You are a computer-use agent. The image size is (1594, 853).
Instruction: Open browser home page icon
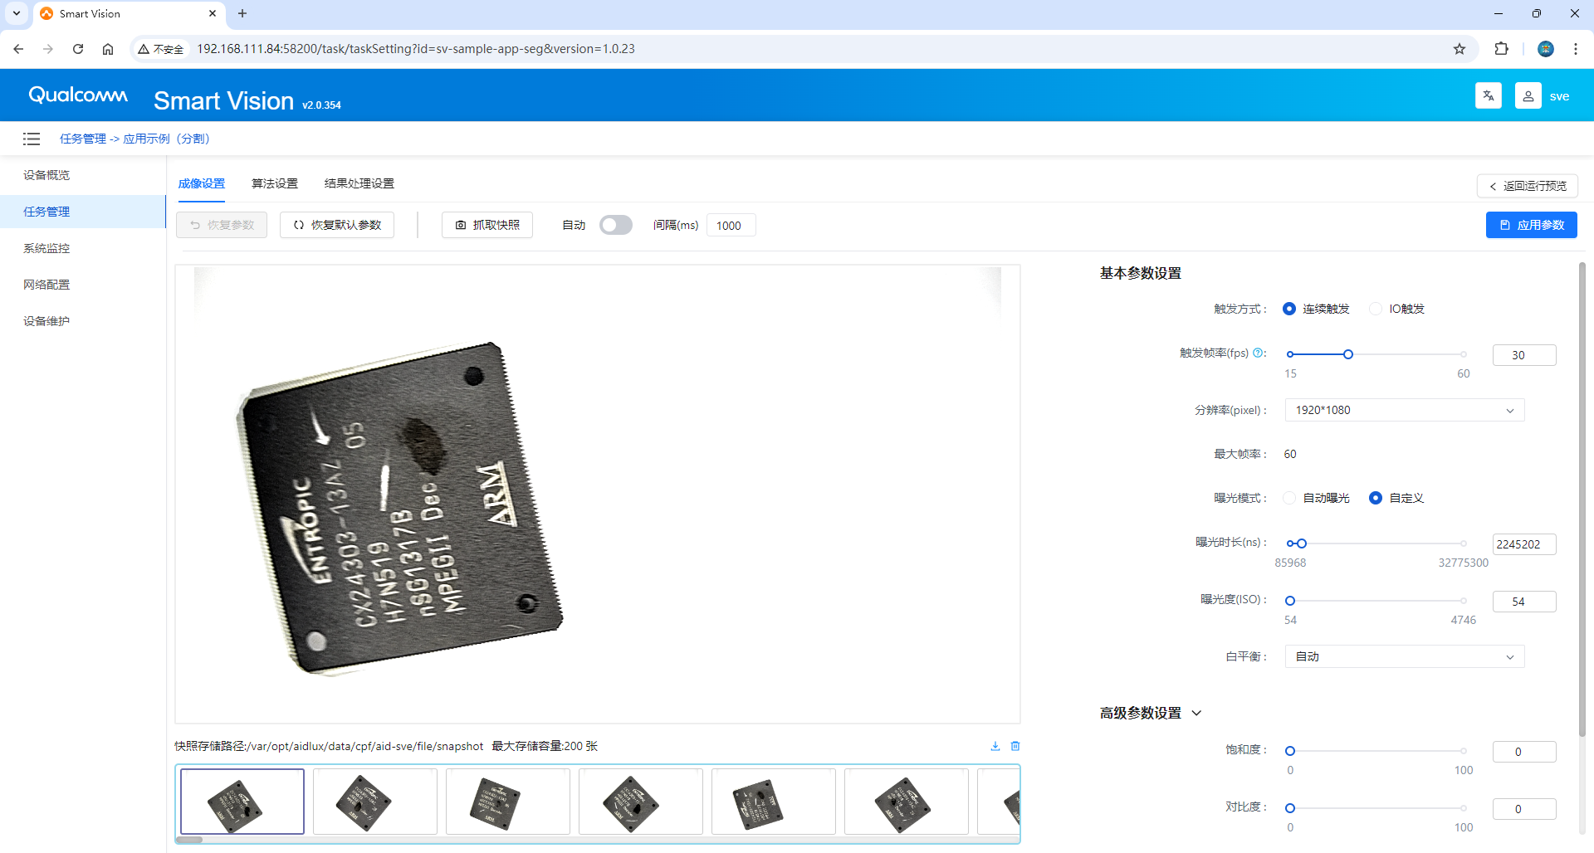pos(108,49)
